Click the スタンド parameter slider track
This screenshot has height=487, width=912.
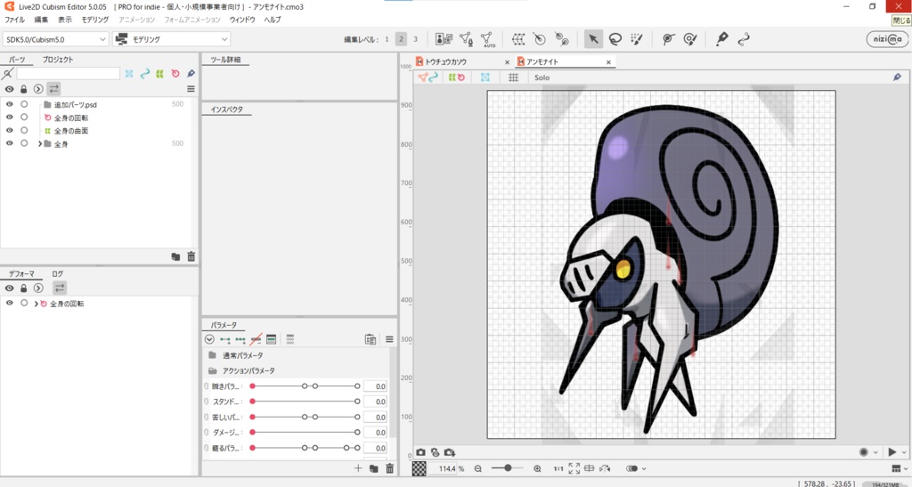(x=305, y=402)
